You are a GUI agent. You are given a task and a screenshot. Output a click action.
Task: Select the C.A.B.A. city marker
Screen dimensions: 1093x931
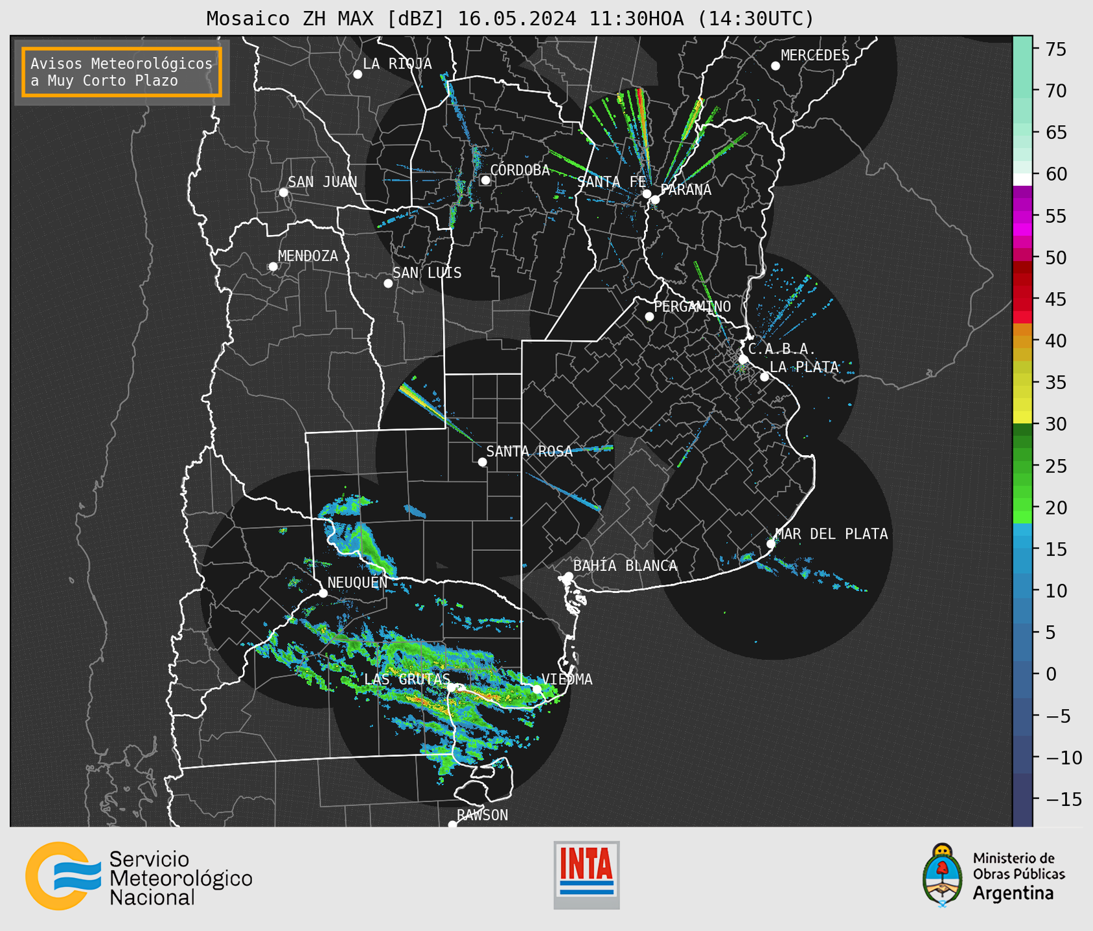click(x=744, y=359)
